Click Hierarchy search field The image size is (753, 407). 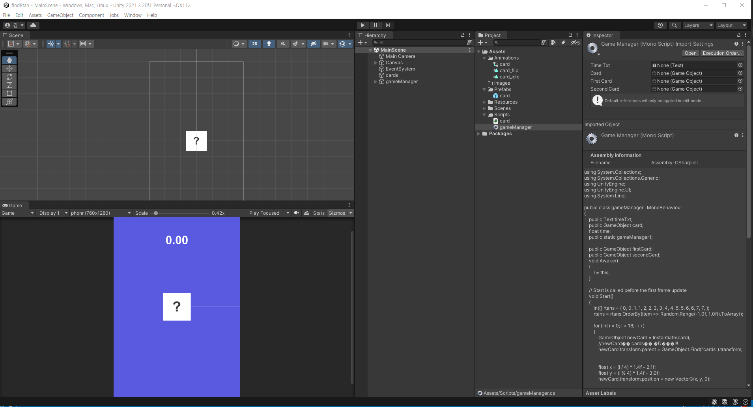[419, 43]
